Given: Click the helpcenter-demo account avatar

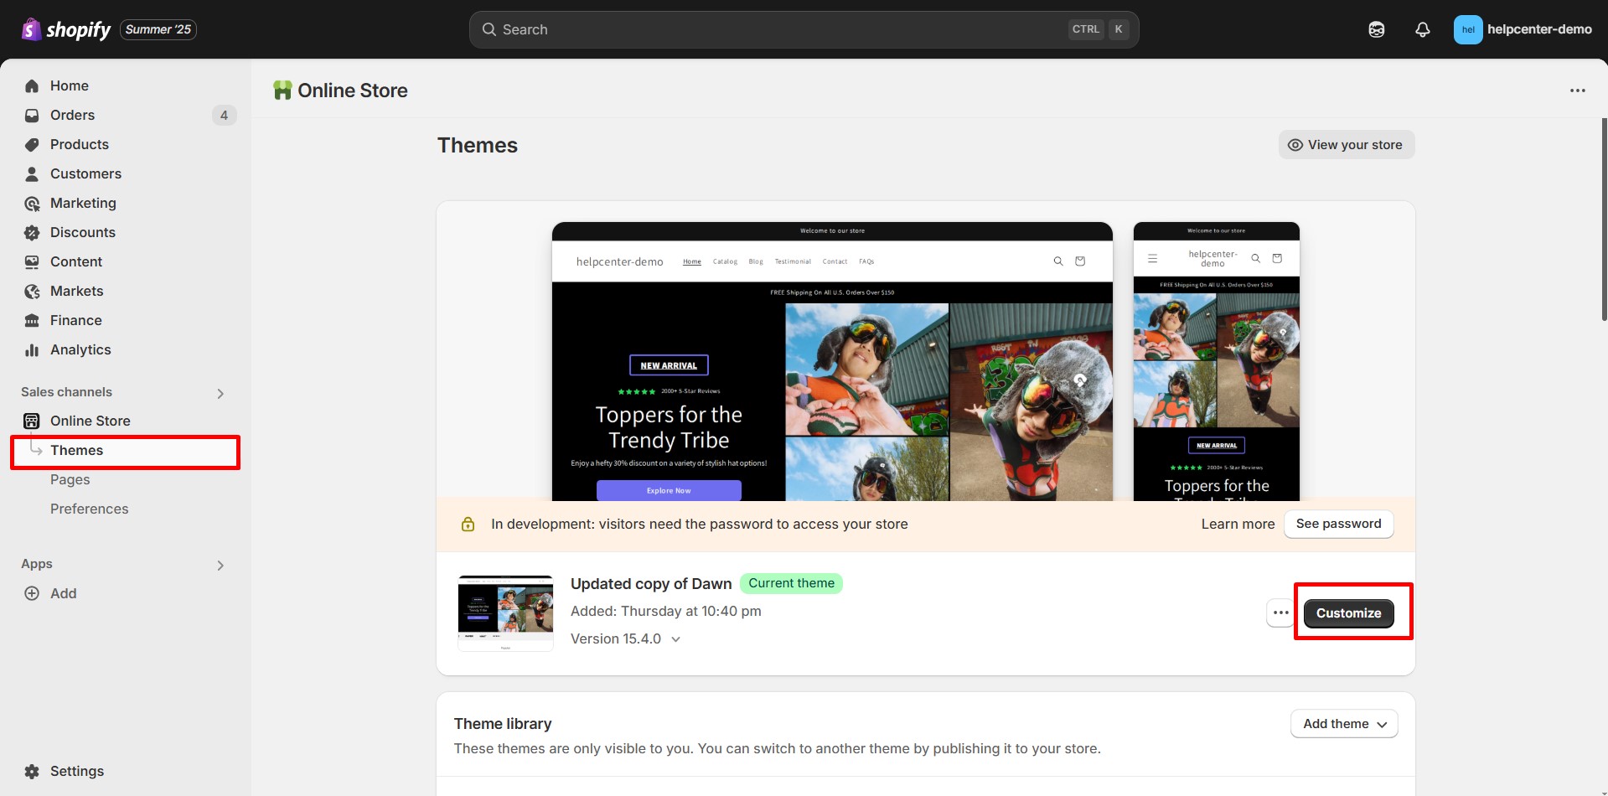Looking at the screenshot, I should (1468, 28).
